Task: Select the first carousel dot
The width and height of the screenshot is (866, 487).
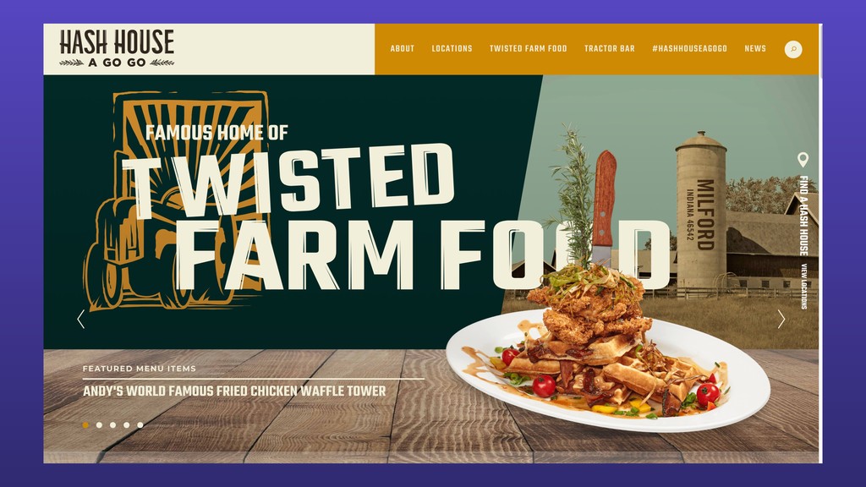Action: (85, 424)
